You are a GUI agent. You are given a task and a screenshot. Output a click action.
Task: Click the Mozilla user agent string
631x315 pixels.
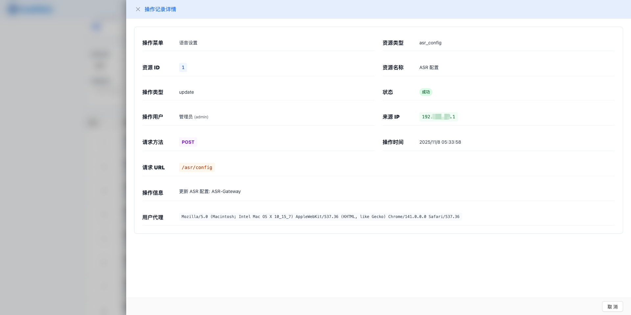pyautogui.click(x=320, y=217)
